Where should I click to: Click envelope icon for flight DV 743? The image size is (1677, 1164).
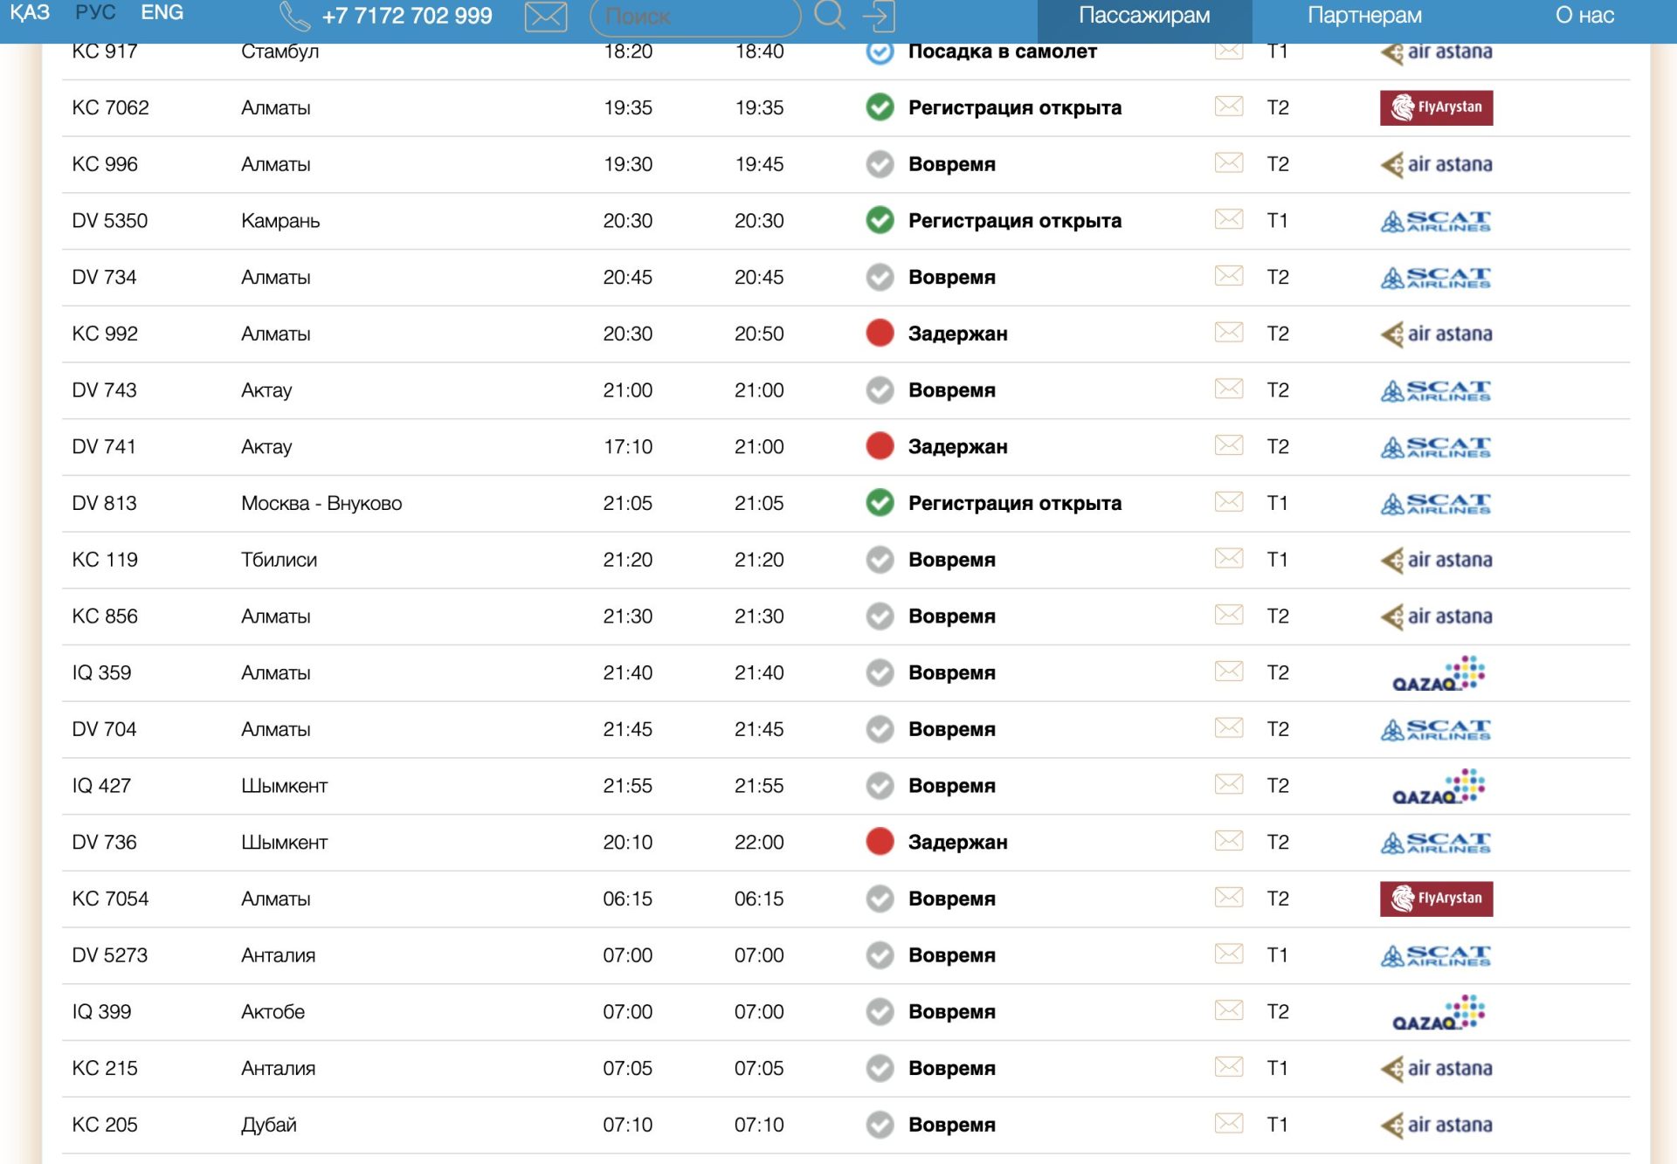pyautogui.click(x=1229, y=389)
